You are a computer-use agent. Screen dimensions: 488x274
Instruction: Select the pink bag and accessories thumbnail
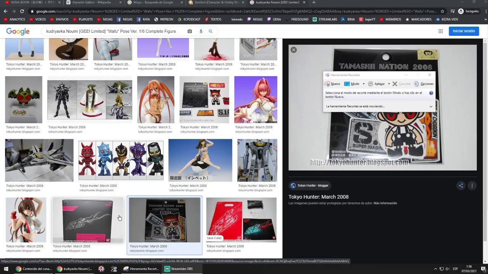tap(241, 220)
